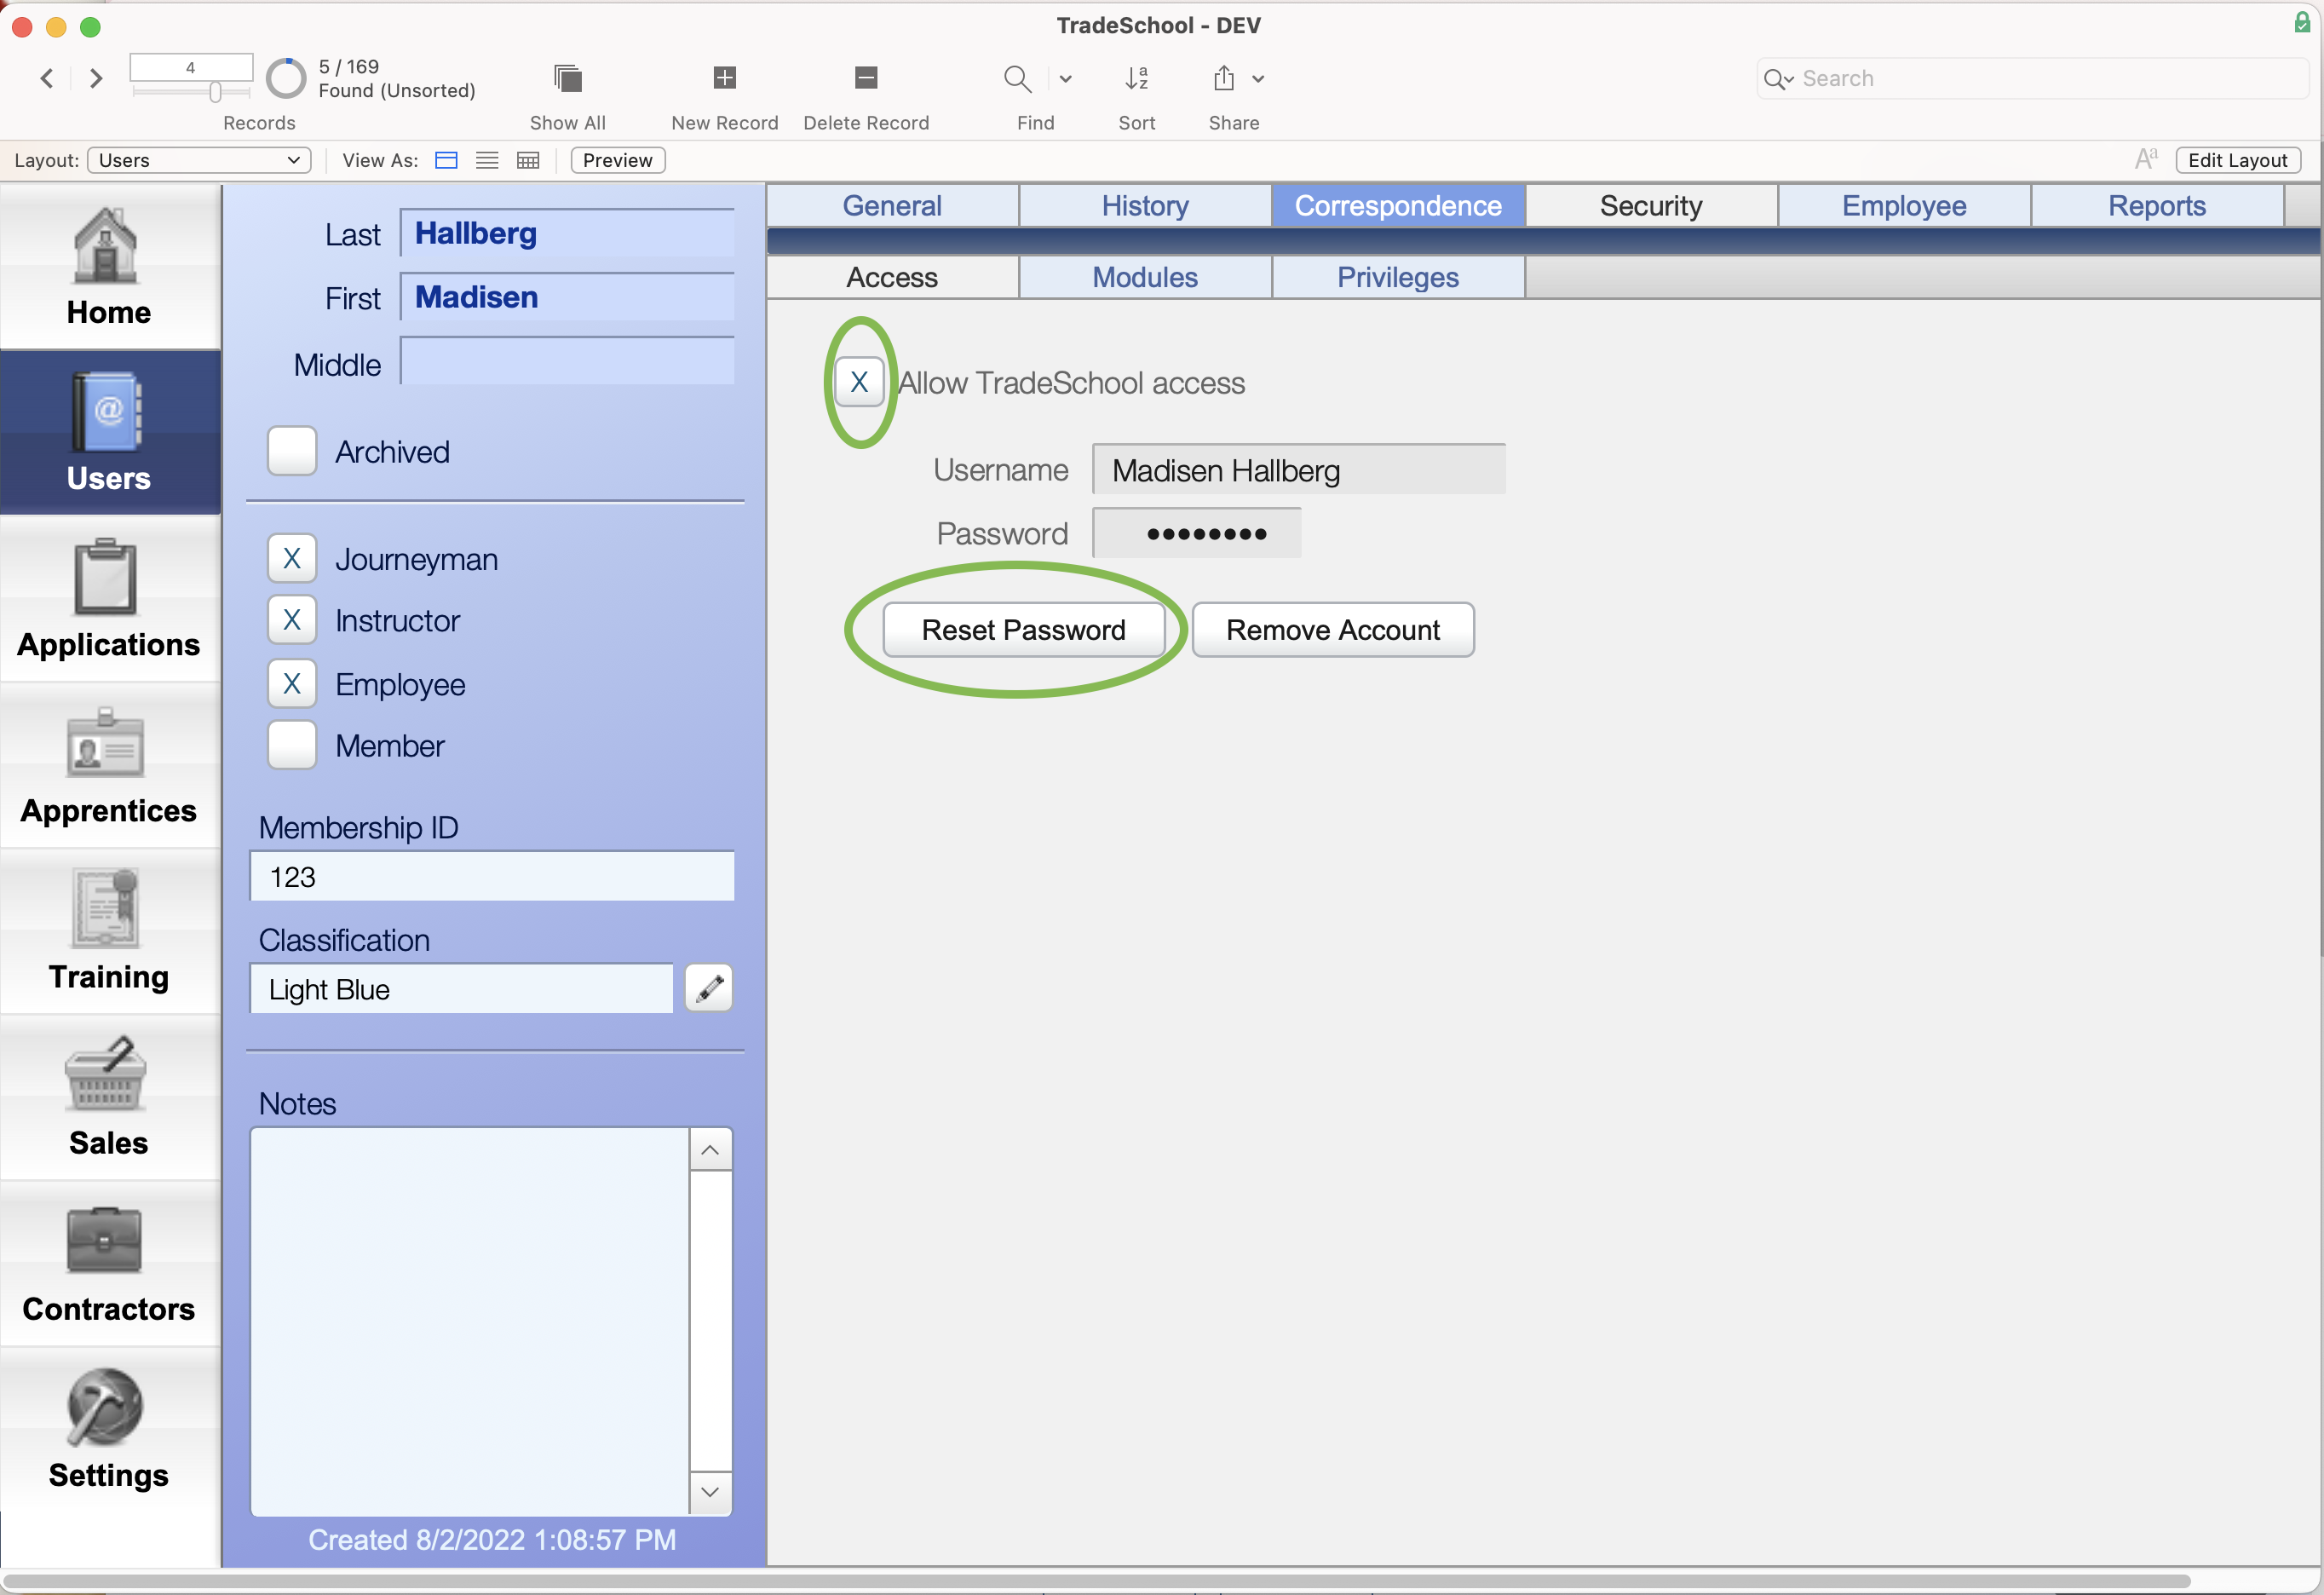This screenshot has width=2324, height=1595.
Task: Click the Classification edit pencil icon
Action: (709, 988)
